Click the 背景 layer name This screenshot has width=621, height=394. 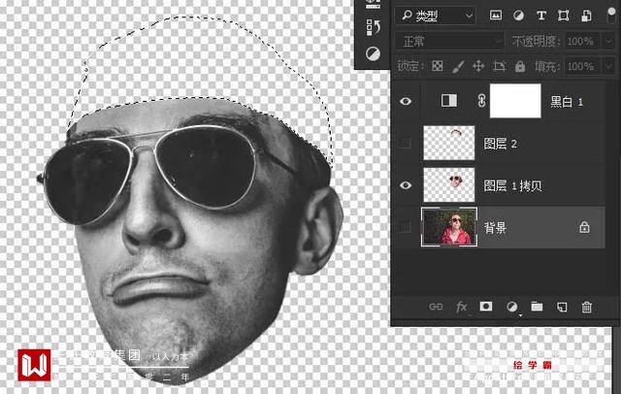(495, 228)
